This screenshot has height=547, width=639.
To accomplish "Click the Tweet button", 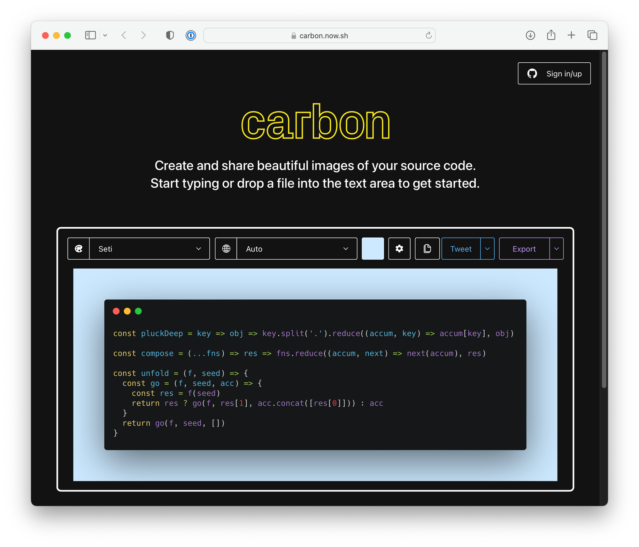I will coord(461,249).
